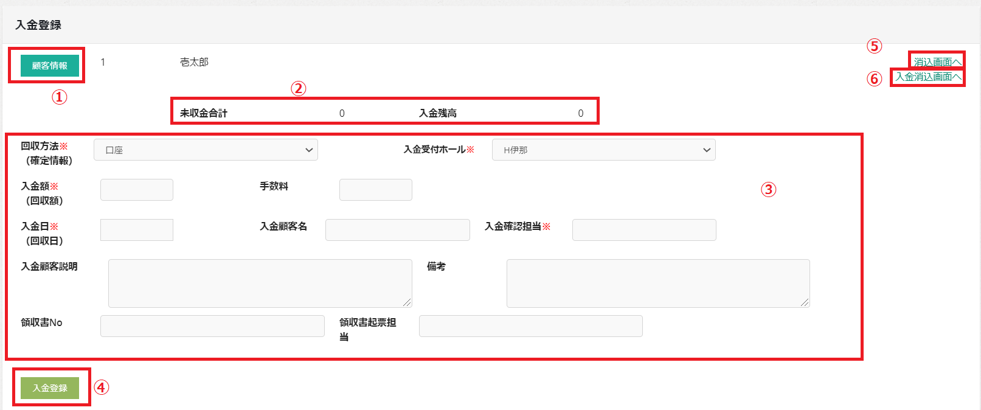Go to 入金消込画面へ link
The width and height of the screenshot is (981, 410).
click(x=928, y=77)
